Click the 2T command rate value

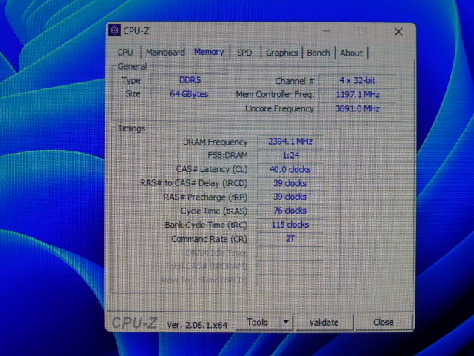tap(290, 239)
